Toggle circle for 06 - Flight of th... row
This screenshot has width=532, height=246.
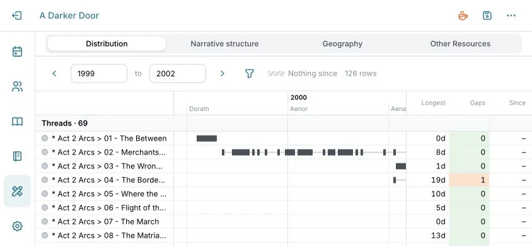click(x=45, y=208)
